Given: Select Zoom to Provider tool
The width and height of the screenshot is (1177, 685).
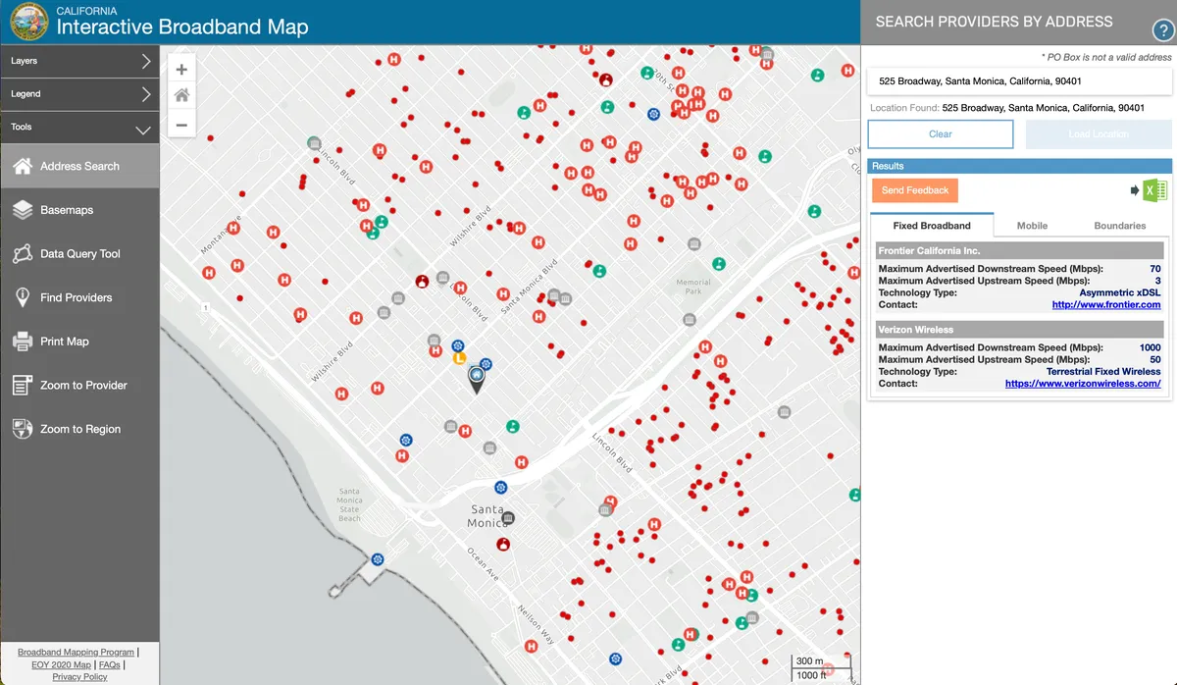Looking at the screenshot, I should 79,386.
